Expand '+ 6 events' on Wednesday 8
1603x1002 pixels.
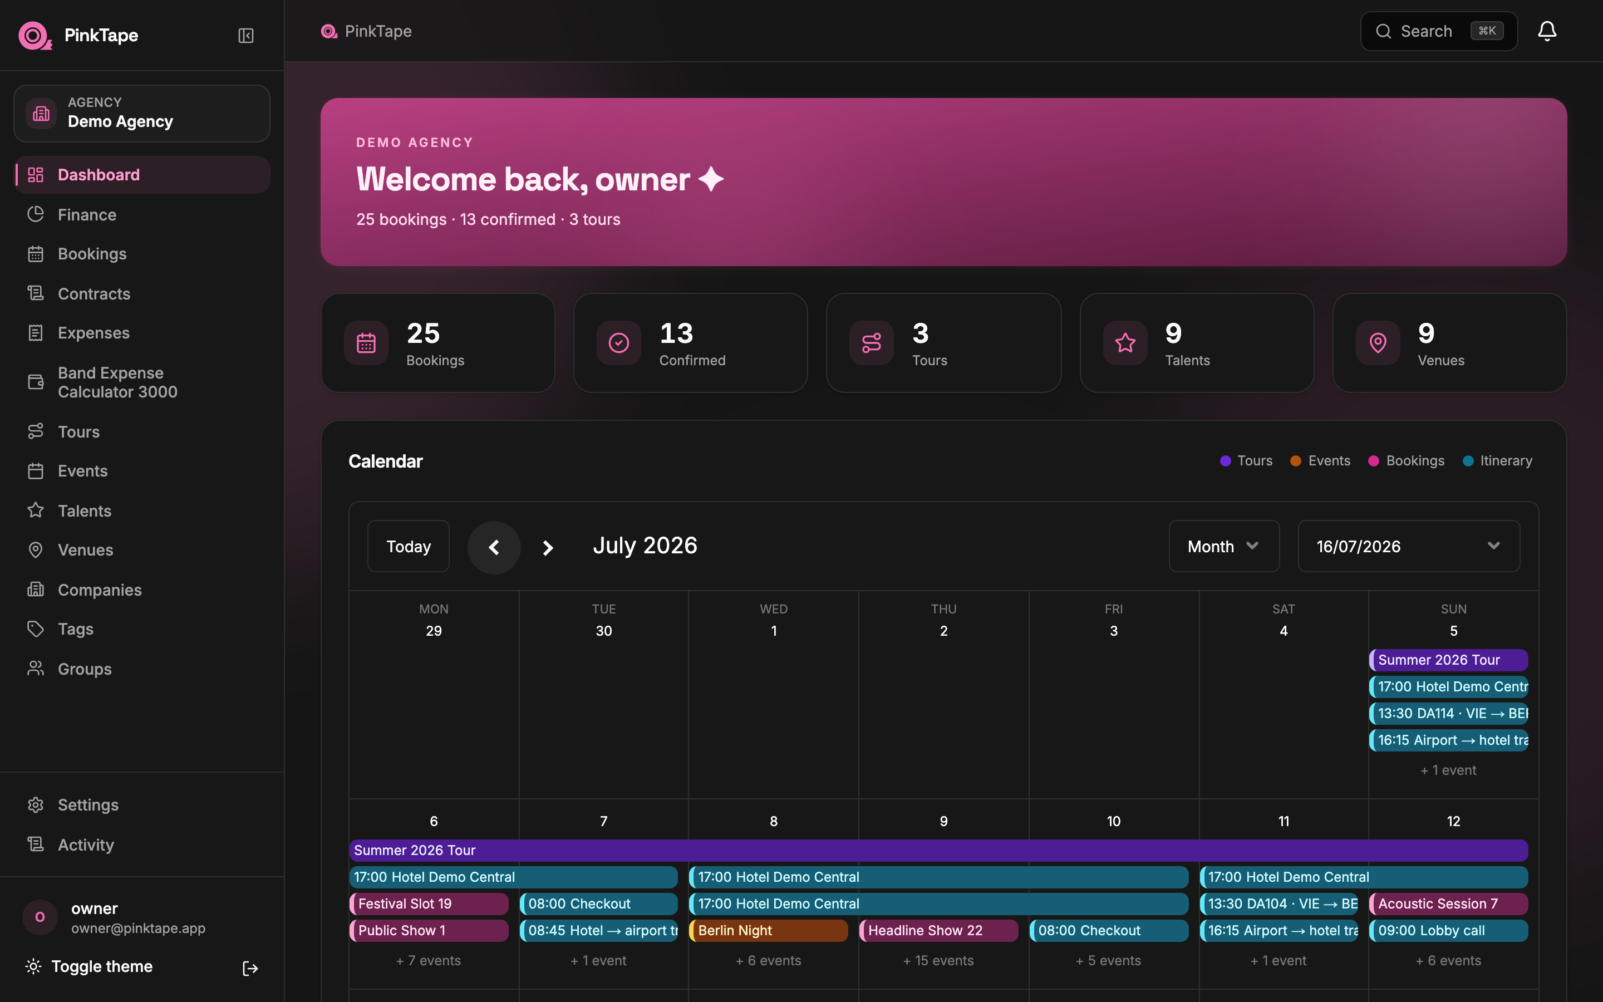coord(768,960)
